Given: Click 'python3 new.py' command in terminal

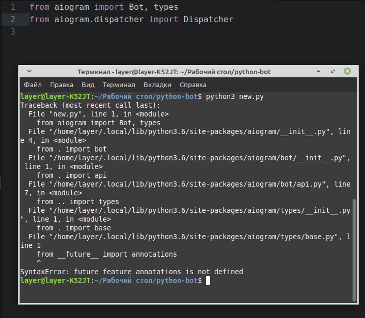Looking at the screenshot, I should click(234, 96).
